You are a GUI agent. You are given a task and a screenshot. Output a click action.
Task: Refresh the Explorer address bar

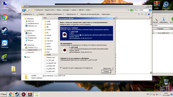click(x=131, y=10)
